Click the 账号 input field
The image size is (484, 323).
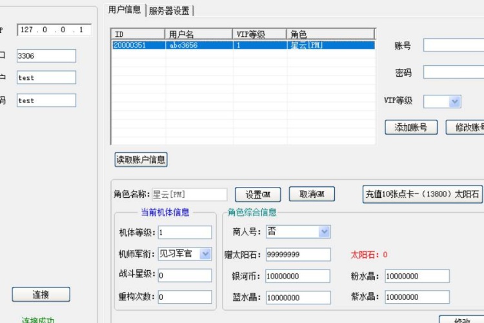click(453, 45)
